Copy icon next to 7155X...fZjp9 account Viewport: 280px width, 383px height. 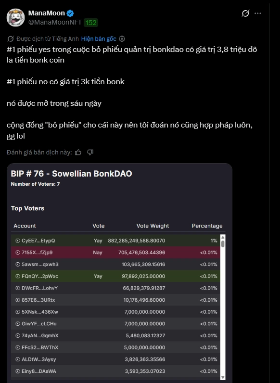[x=18, y=253]
